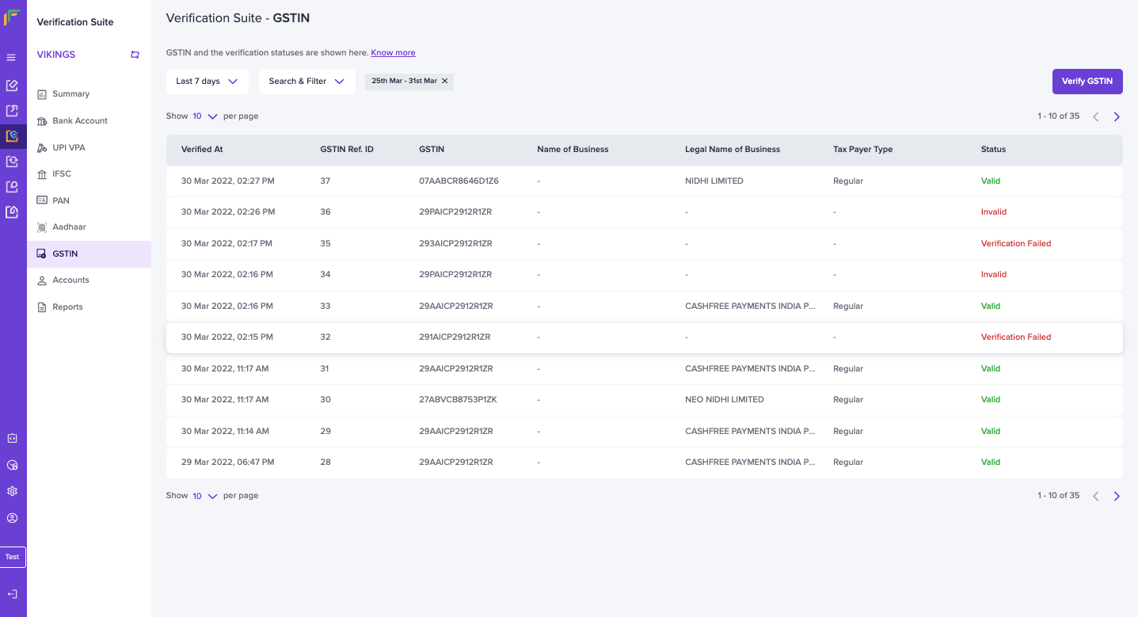This screenshot has width=1138, height=617.
Task: Click the Verify GSTIN button
Action: point(1087,81)
